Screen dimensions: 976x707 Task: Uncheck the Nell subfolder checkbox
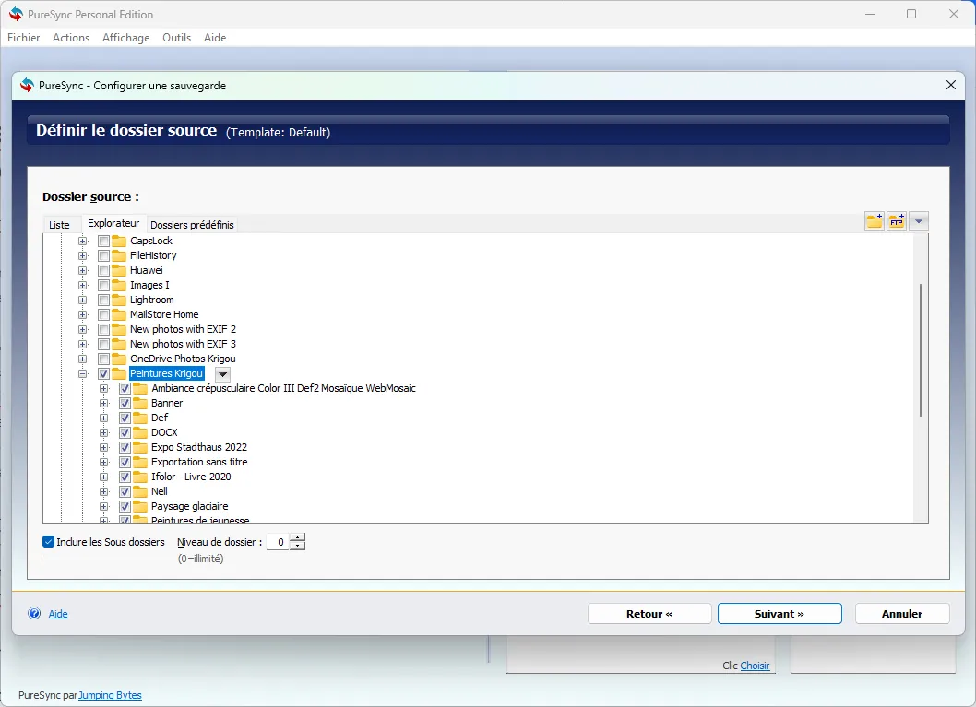pos(125,492)
